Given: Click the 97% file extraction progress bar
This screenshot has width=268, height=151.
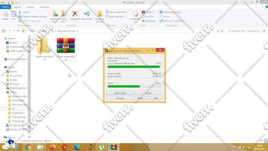Looking at the screenshot, I should click(134, 67).
